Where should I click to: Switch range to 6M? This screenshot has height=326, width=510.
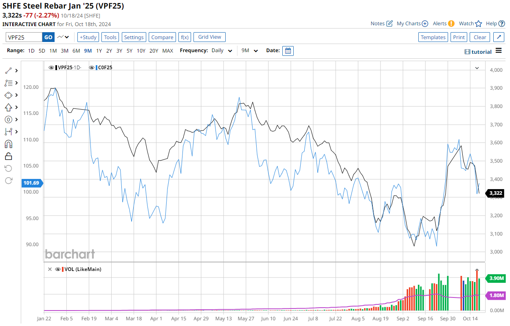[76, 51]
